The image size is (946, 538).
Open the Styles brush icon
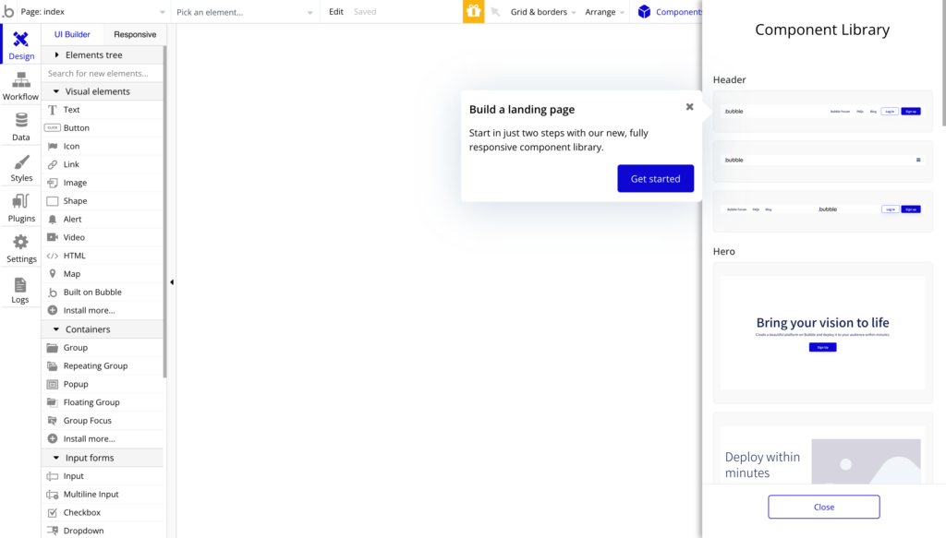(21, 162)
